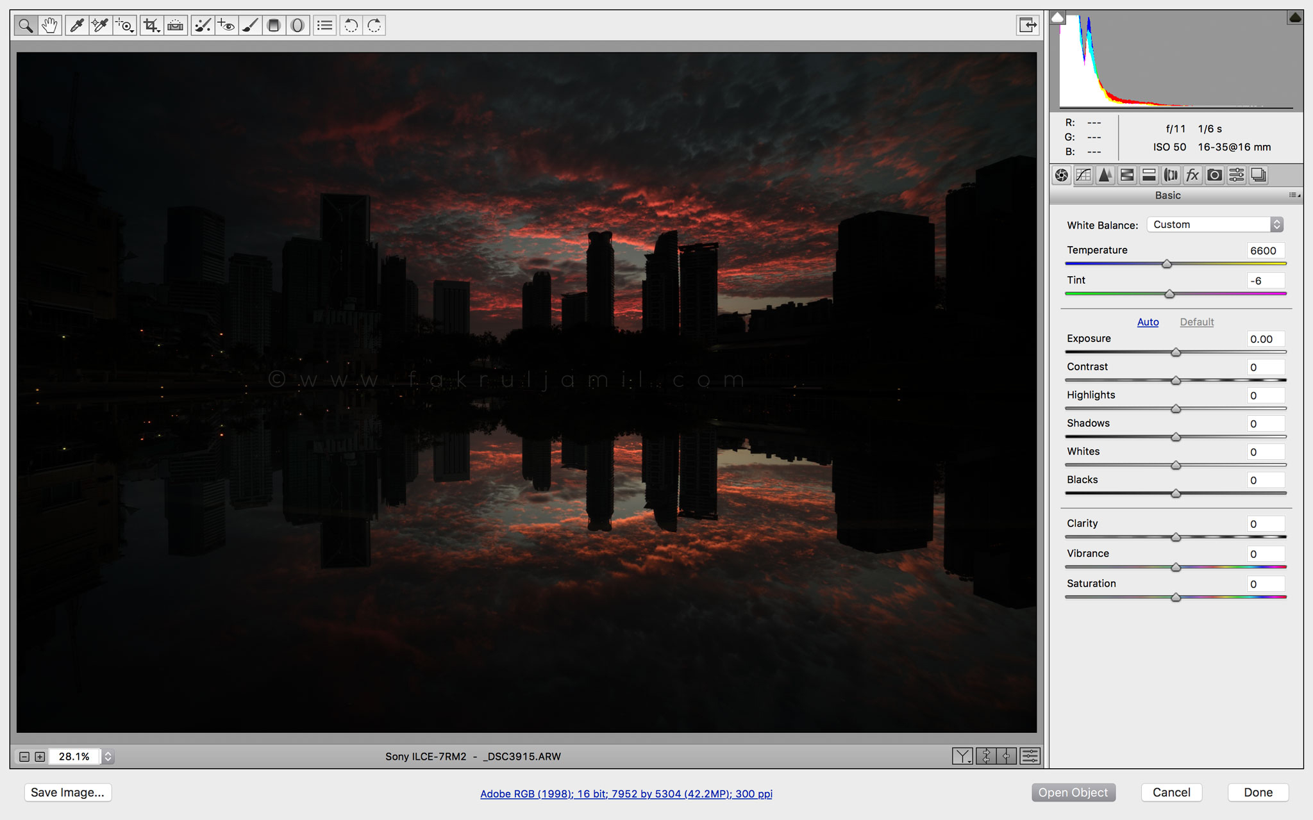1313x820 pixels.
Task: Pick the Crop tool
Action: click(151, 26)
